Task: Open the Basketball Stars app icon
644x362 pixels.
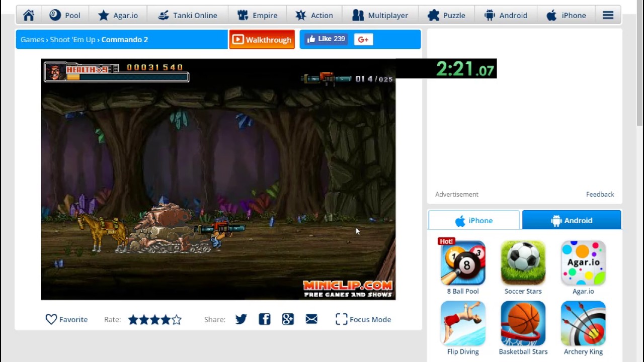Action: (x=523, y=323)
